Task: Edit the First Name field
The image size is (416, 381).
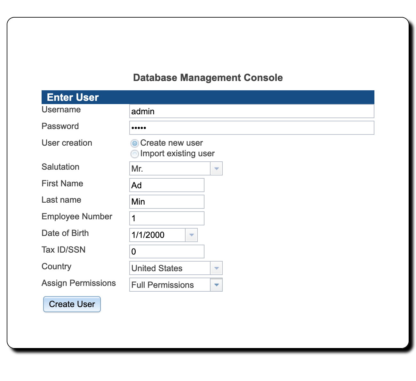Action: pyautogui.click(x=167, y=185)
